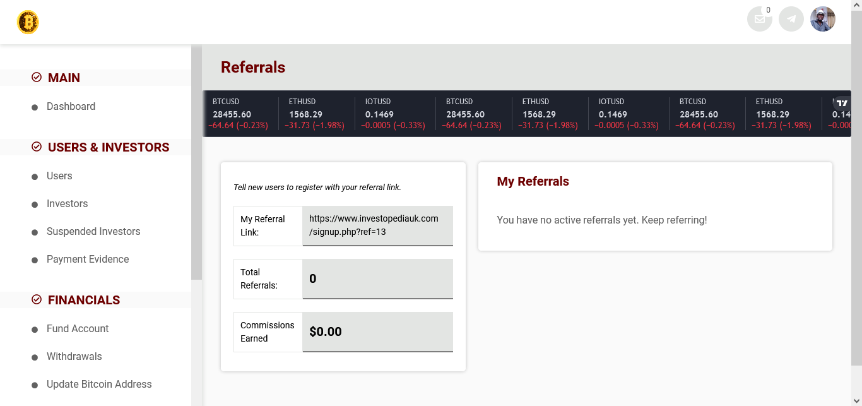Go to Withdrawals page
This screenshot has height=406, width=862.
[x=74, y=357]
